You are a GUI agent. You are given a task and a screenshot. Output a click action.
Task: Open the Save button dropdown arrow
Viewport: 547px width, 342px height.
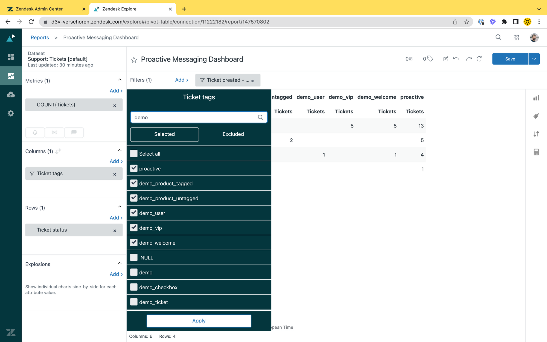point(534,59)
